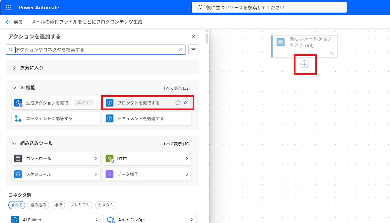390x223 pixels.
Task: Open the コントロール tool group
Action: click(x=56, y=159)
